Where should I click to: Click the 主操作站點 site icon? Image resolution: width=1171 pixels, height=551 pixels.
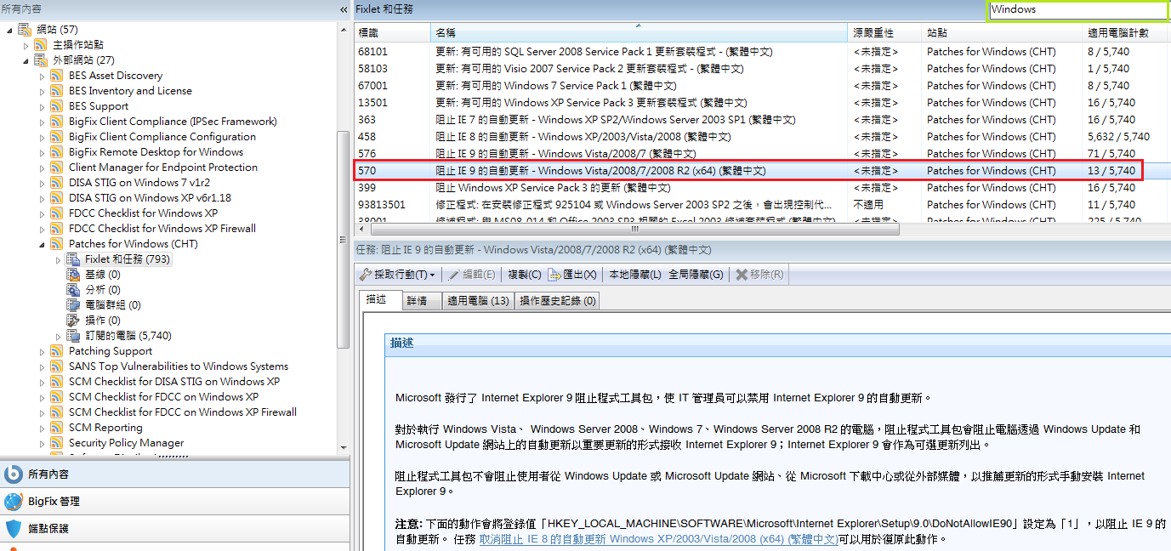[x=41, y=45]
